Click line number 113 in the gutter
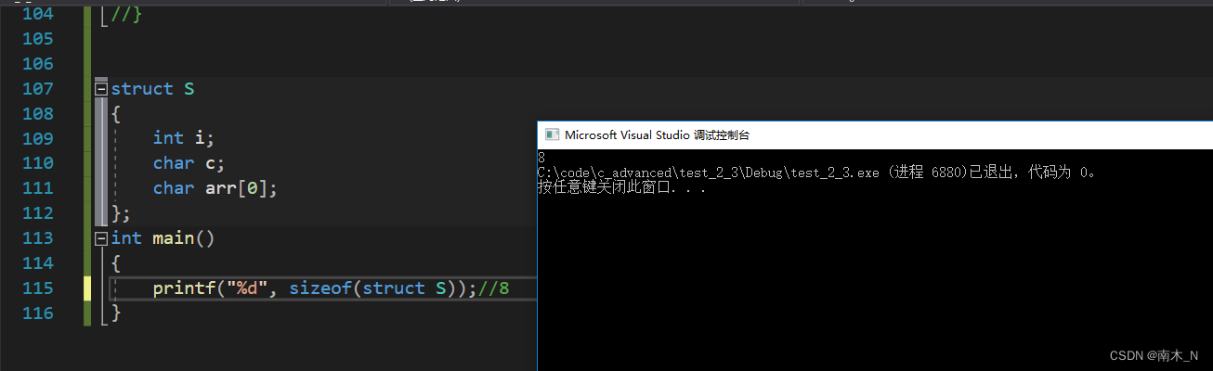Viewport: 1213px width, 371px height. 36,238
